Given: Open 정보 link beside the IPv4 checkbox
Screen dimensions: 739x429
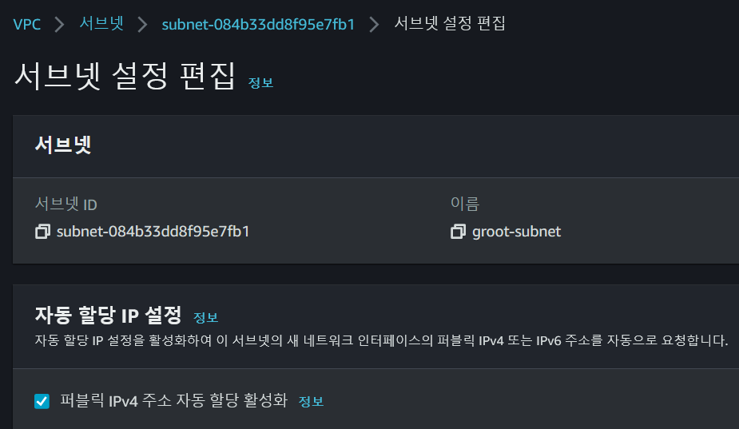Looking at the screenshot, I should (311, 401).
